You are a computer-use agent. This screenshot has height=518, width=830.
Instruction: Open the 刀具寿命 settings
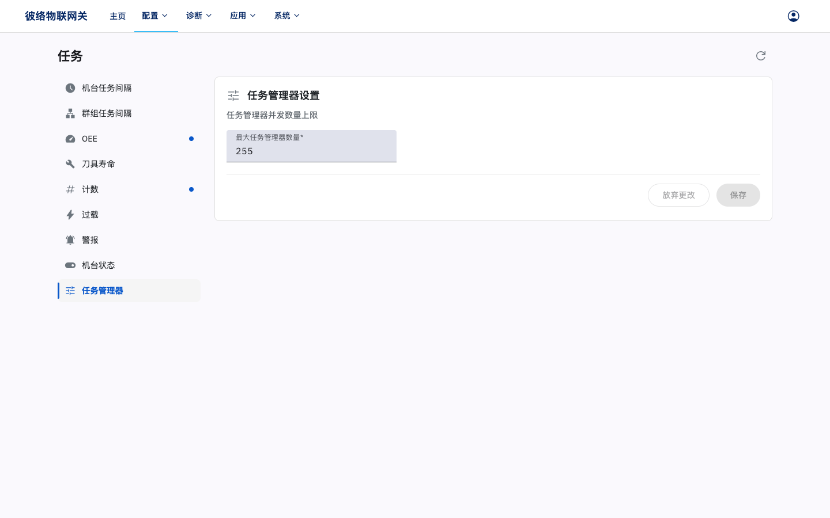129,164
